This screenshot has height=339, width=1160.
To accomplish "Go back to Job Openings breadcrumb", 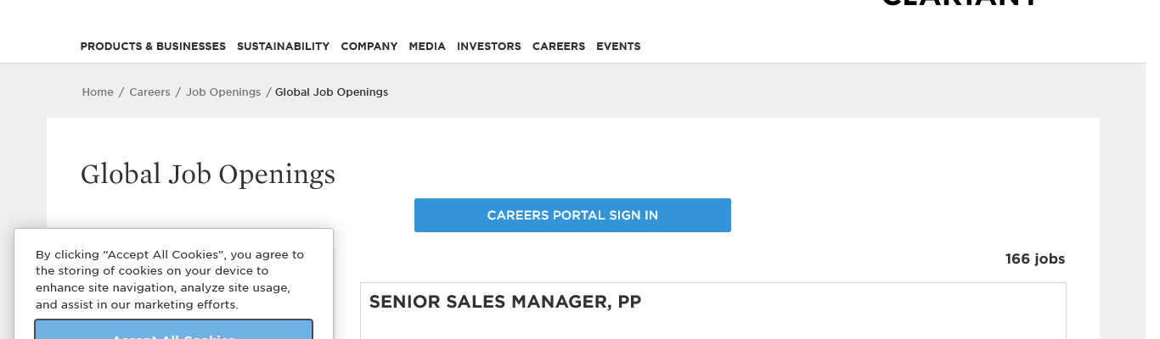I will click(223, 92).
